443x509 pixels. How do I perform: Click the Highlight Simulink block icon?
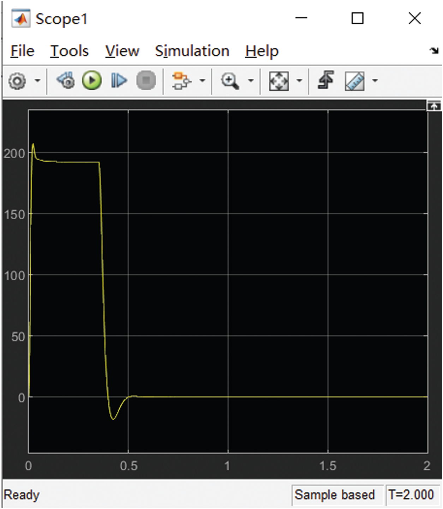pos(181,81)
